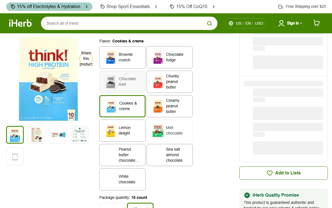Image resolution: width=332 pixels, height=208 pixels.
Task: Click the iHerb logo
Action: [x=20, y=23]
